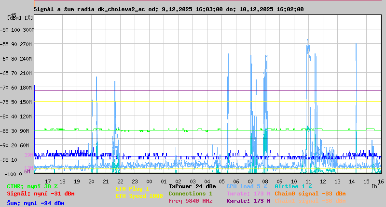Click the 'ETH Plug 1' legend label
Screen dimensions: 386x207
click(x=132, y=189)
